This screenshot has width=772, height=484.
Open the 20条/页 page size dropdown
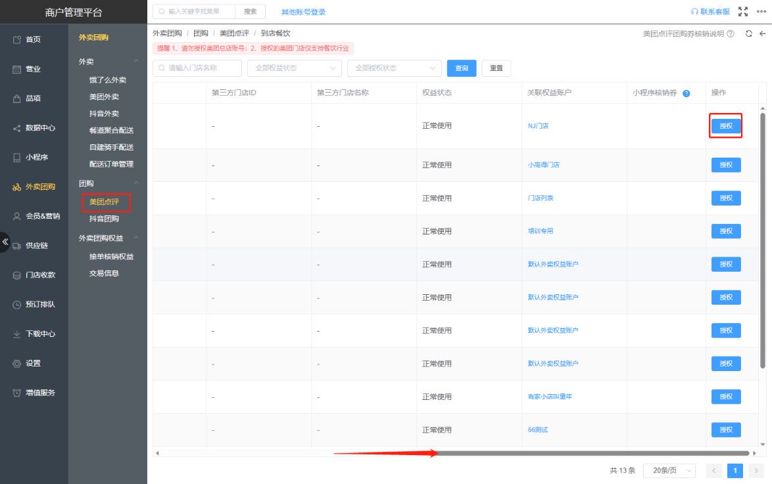[x=669, y=470]
